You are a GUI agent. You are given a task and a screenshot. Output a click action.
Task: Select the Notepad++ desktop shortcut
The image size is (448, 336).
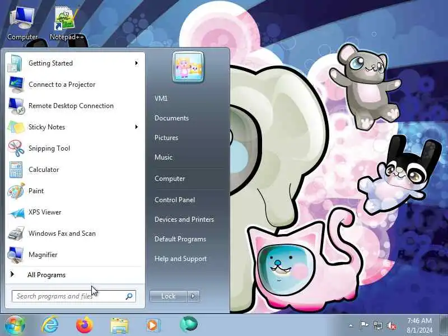pos(67,24)
